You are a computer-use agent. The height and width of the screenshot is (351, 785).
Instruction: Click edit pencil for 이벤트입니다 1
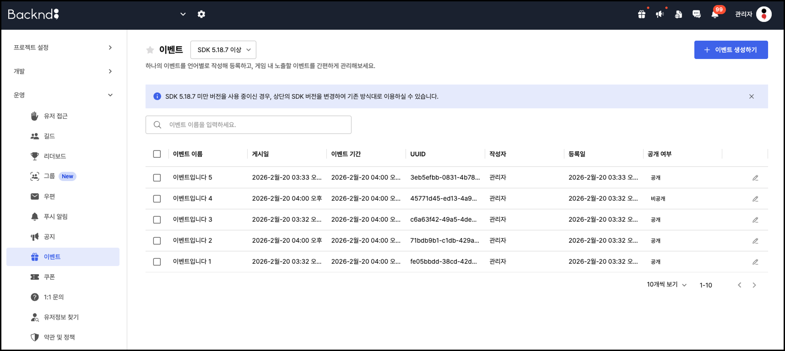click(755, 262)
